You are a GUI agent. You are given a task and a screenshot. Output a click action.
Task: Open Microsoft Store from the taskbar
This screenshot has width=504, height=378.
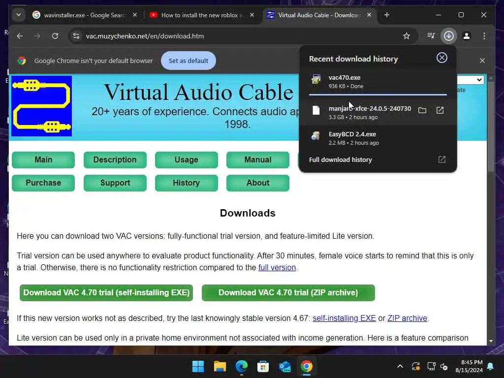pos(263,366)
